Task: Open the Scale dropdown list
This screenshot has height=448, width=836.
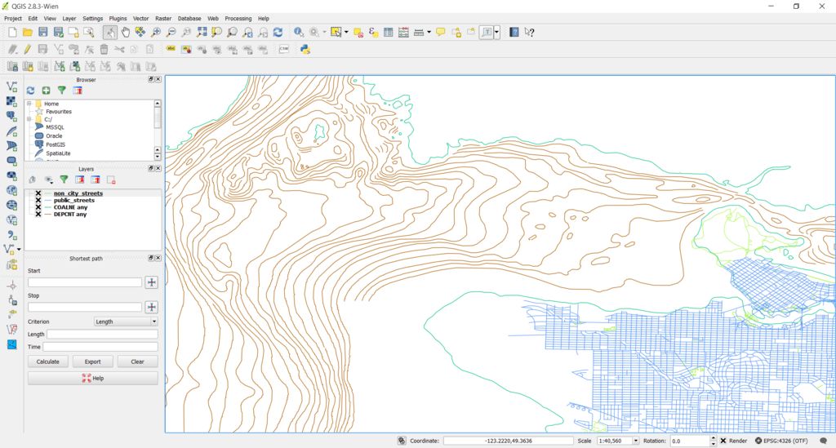Action: [637, 441]
